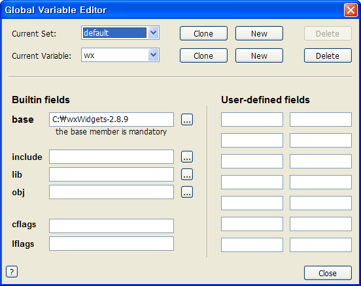Image resolution: width=361 pixels, height=286 pixels.
Task: Create a New set
Action: (259, 33)
